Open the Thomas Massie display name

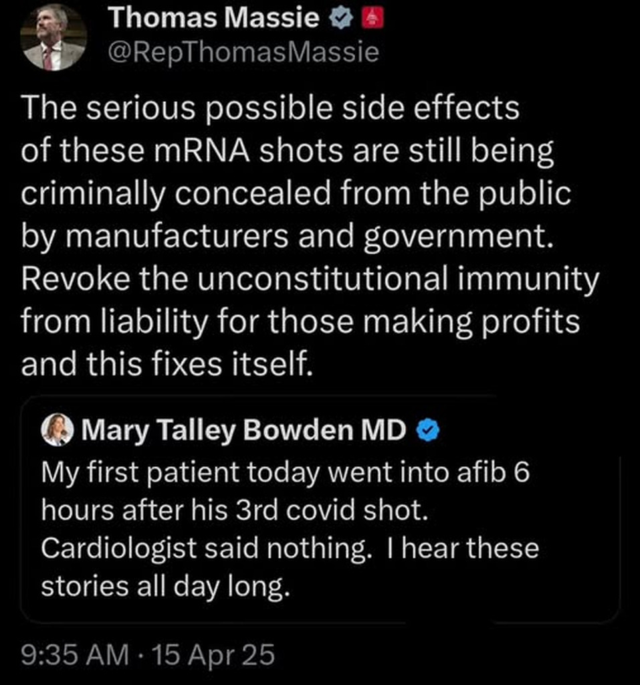point(214,19)
